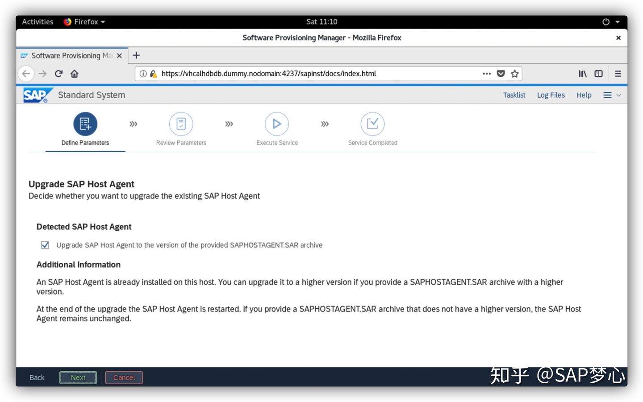Open the clock and calendar menu
643x402 pixels.
coord(321,21)
